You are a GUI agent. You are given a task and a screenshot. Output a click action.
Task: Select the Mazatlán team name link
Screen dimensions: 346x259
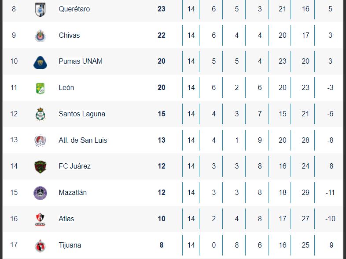(73, 193)
